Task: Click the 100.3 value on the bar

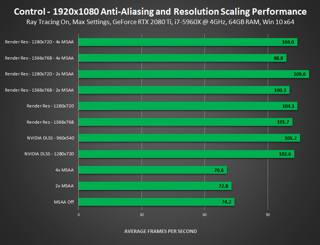Action: (280, 90)
